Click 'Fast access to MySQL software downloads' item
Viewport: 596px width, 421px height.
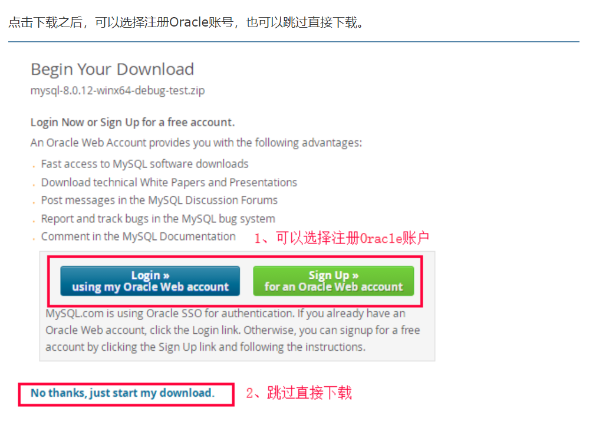[x=144, y=164]
